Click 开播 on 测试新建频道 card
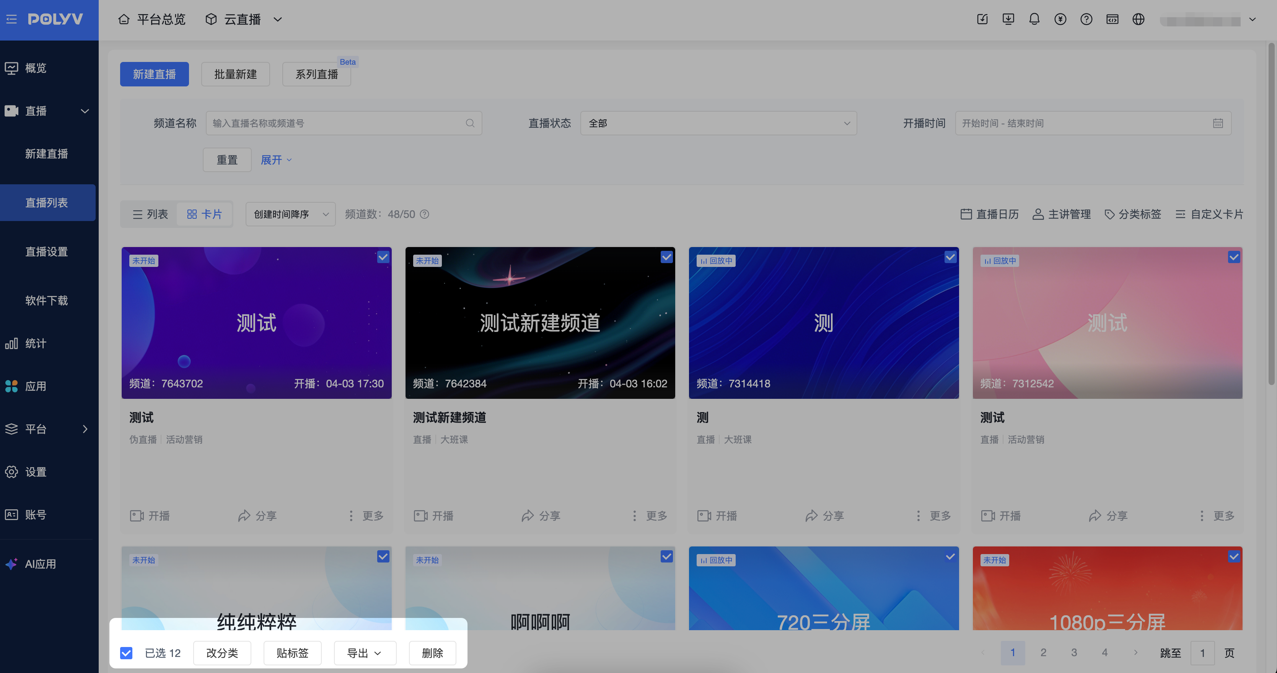The width and height of the screenshot is (1277, 673). pos(433,516)
